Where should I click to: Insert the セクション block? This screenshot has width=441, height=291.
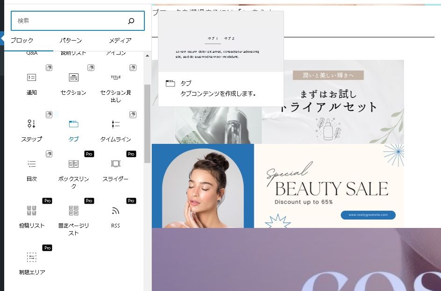73,82
